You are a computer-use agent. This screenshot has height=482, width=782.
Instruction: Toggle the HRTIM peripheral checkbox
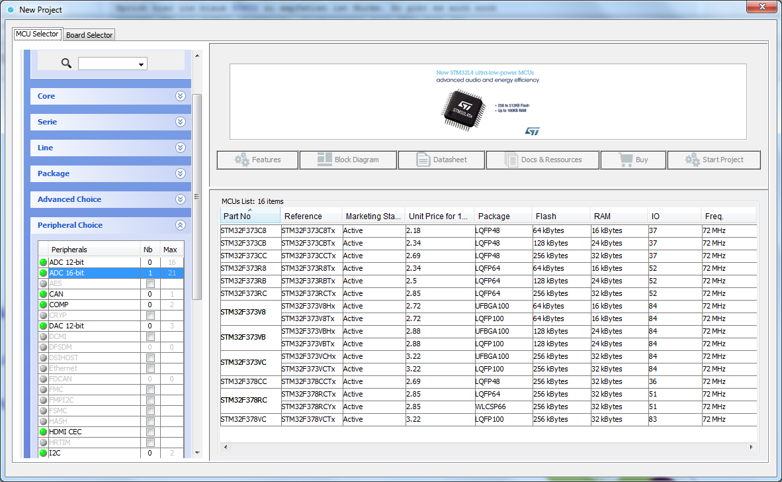[x=150, y=442]
